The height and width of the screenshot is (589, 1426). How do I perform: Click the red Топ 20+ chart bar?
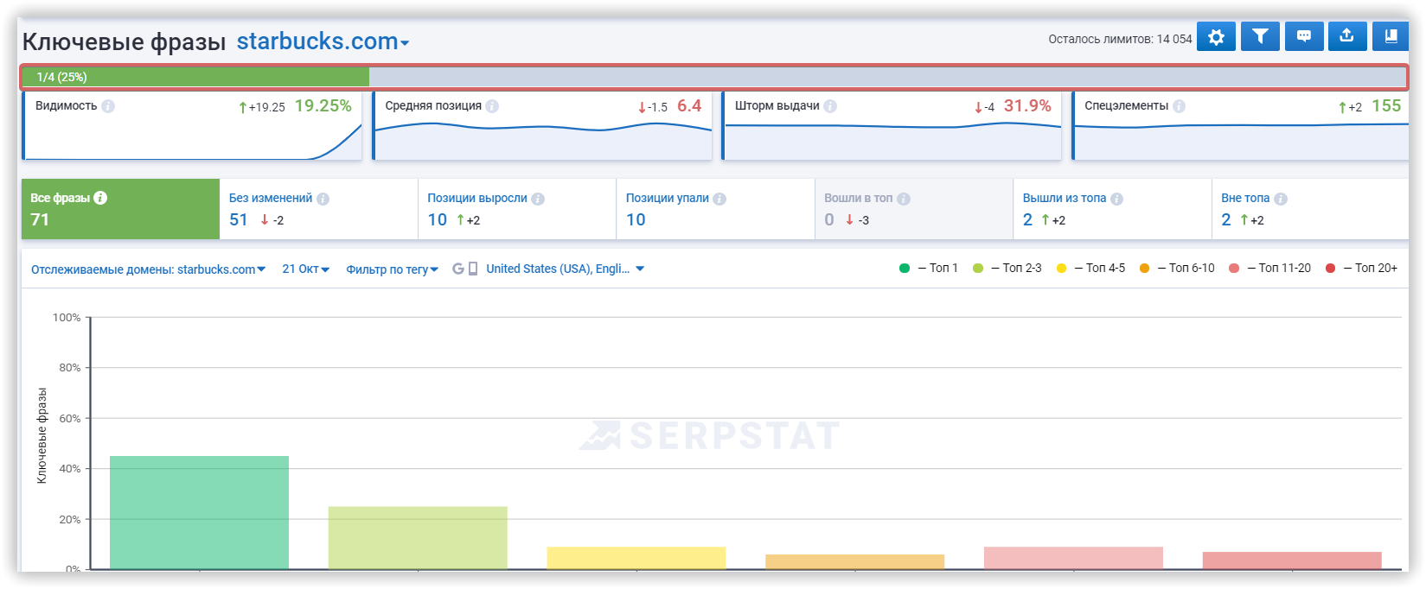[1292, 560]
